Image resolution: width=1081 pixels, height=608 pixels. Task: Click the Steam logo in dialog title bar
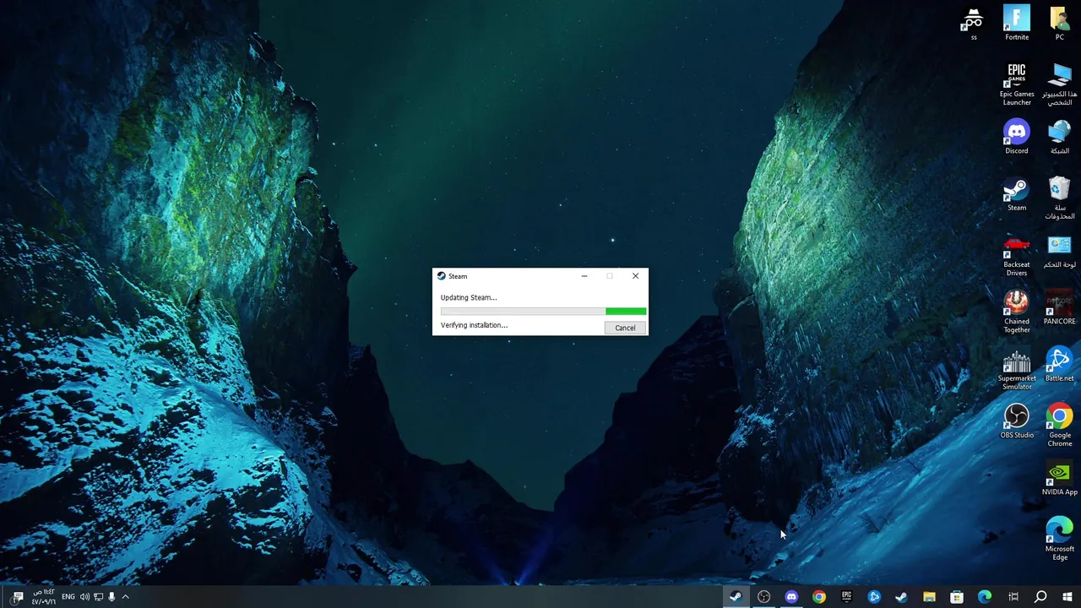(441, 276)
